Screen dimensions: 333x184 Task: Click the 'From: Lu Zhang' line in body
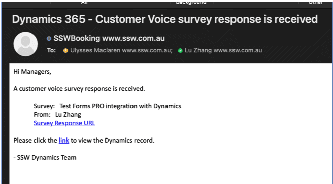57,115
